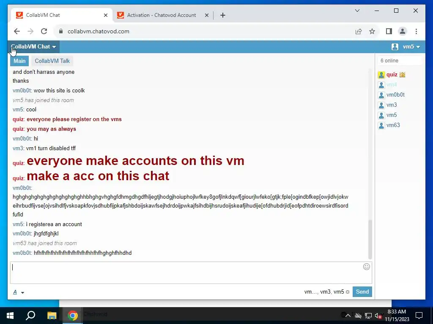Open the tab search chevron
The image size is (433, 324).
(x=357, y=11)
